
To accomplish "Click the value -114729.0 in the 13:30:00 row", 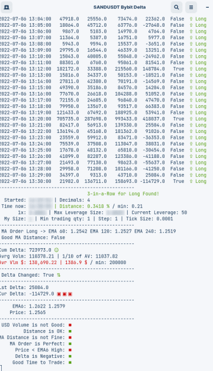I will pyautogui.click(x=153, y=181).
